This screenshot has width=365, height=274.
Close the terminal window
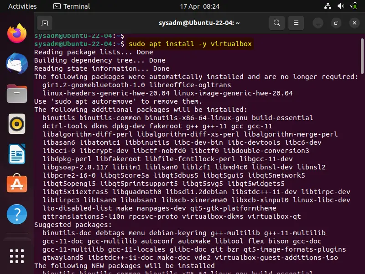tap(355, 23)
